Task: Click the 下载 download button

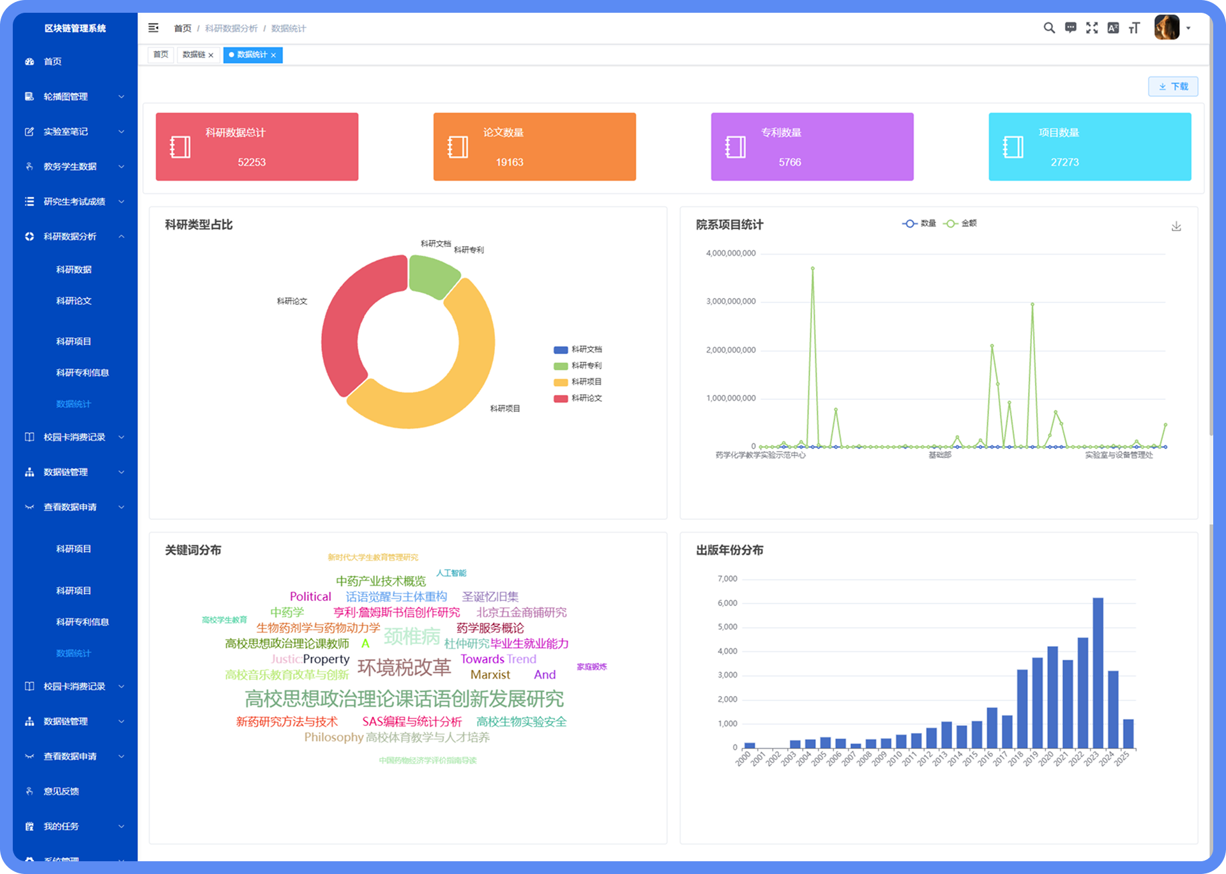Action: tap(1173, 87)
